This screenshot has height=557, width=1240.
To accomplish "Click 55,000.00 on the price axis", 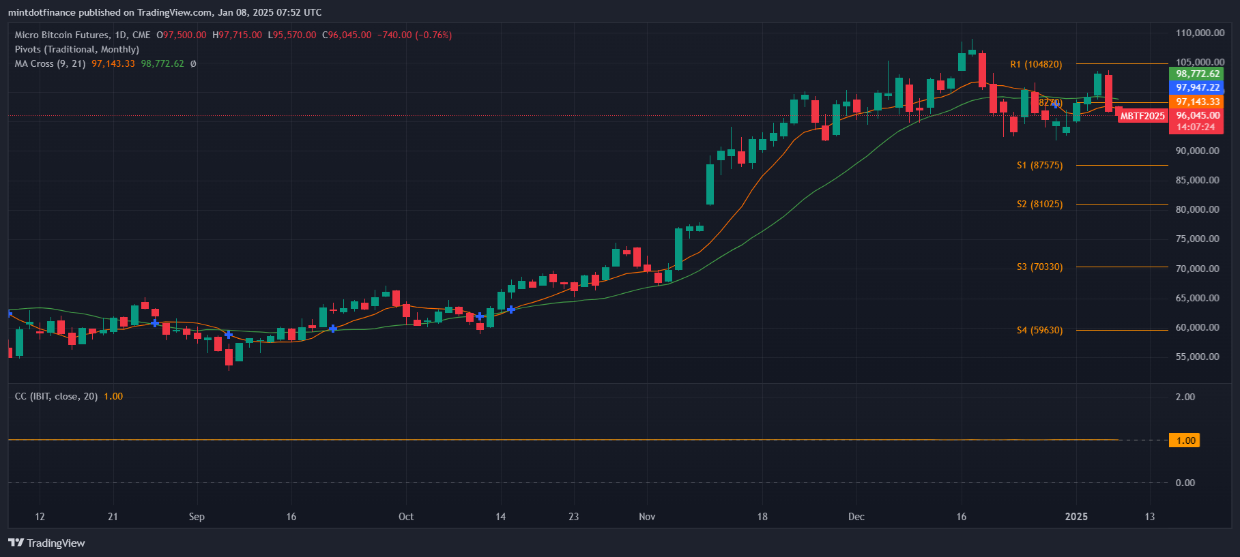I will point(1197,357).
